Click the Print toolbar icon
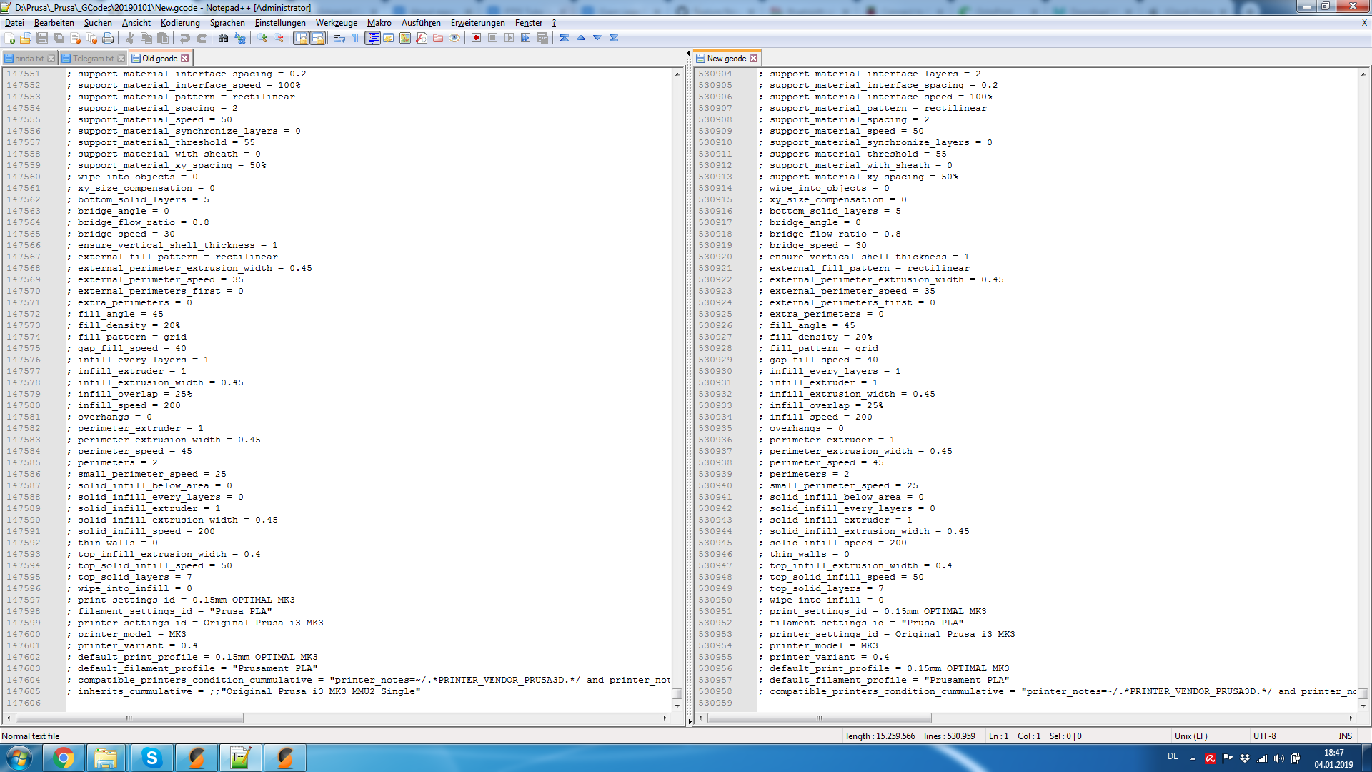Image resolution: width=1372 pixels, height=772 pixels. pyautogui.click(x=108, y=38)
